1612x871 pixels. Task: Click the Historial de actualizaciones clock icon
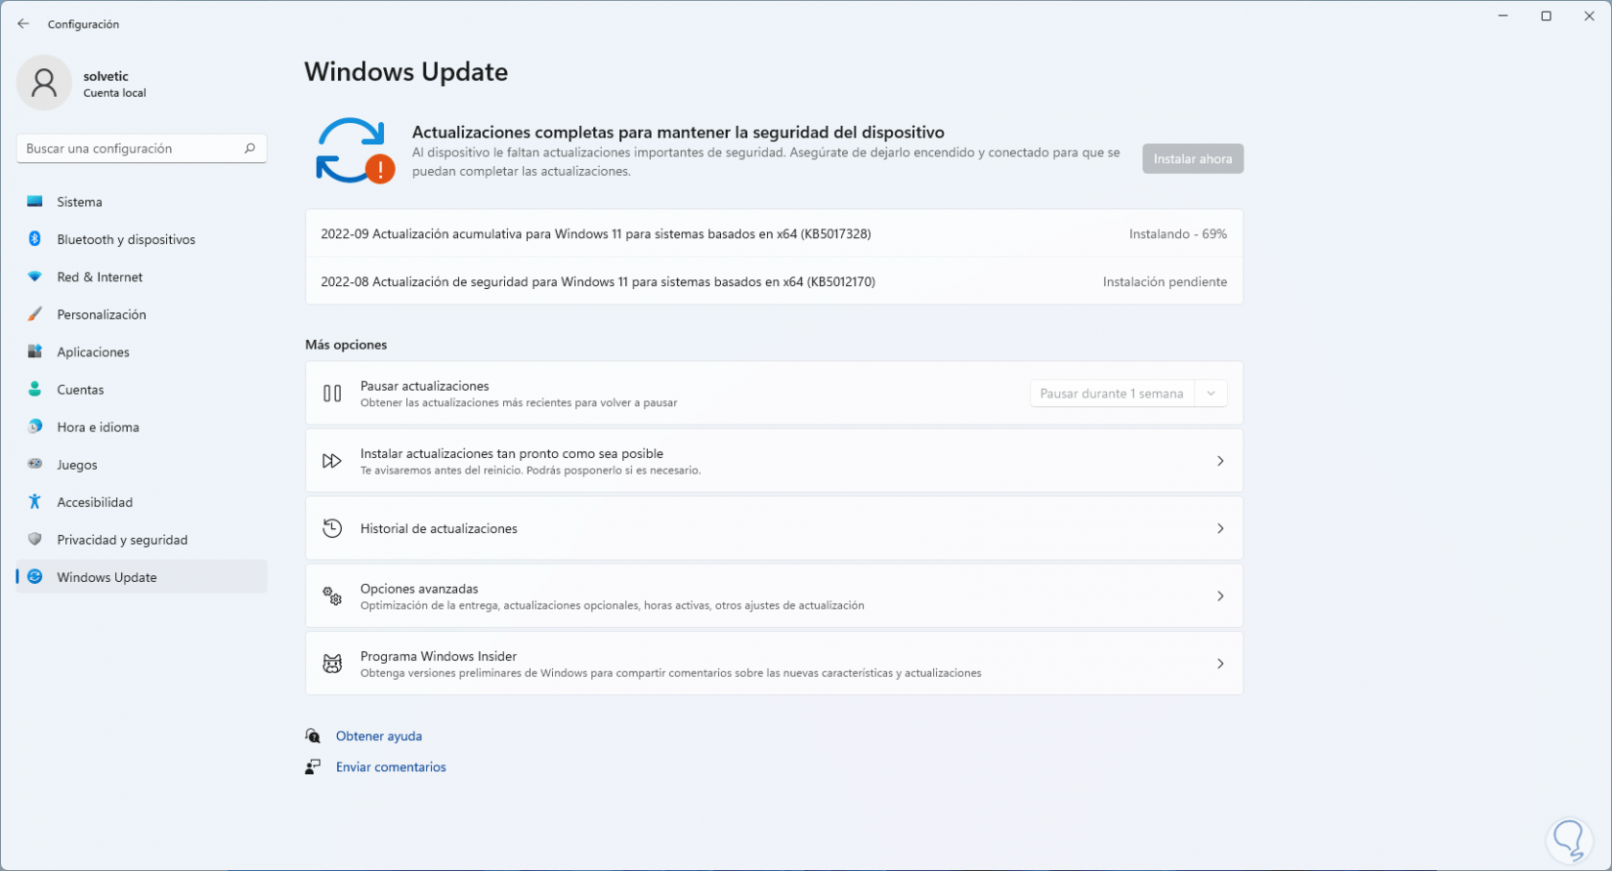332,528
